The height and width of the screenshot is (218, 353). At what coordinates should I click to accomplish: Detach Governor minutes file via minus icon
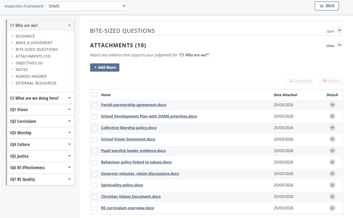point(332,174)
